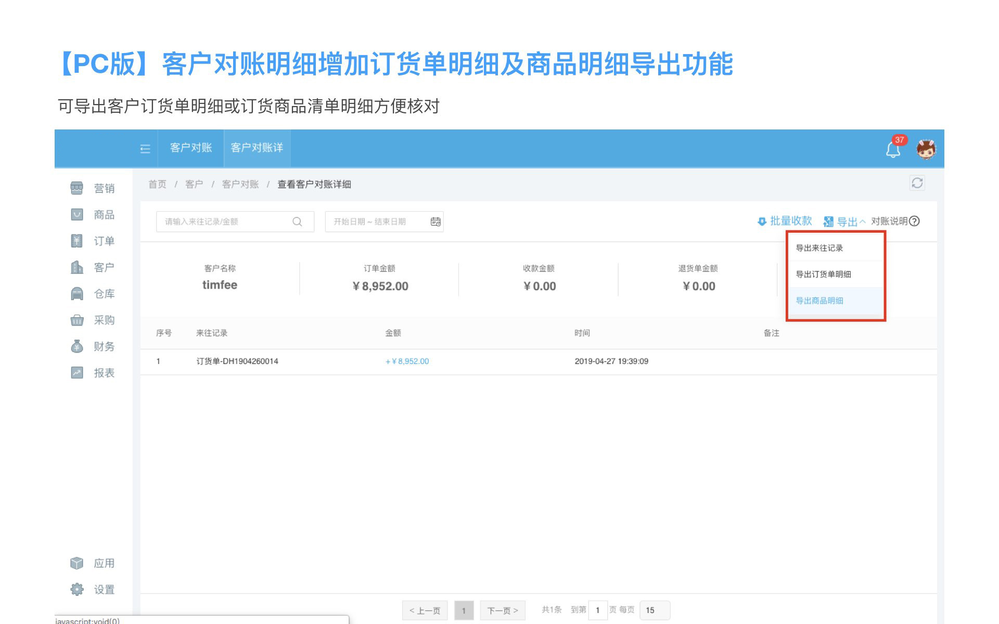
Task: Click the 来往记录/金额 search input field
Action: coord(224,222)
